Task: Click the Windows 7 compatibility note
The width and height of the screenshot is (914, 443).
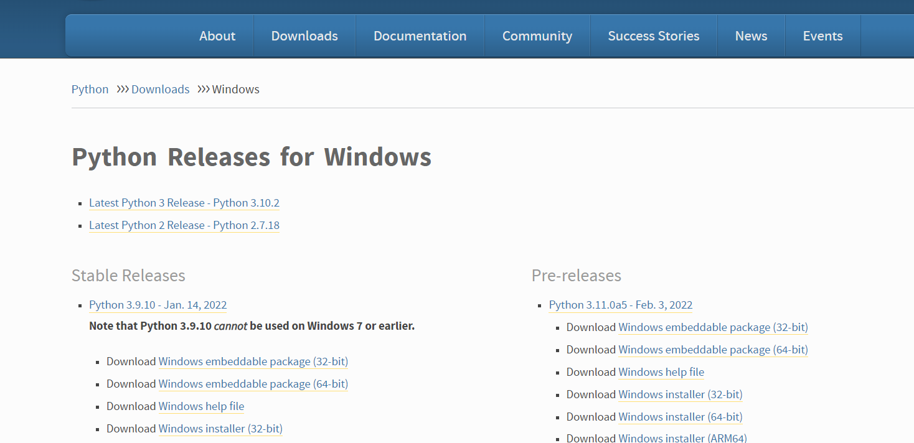Action: [252, 326]
